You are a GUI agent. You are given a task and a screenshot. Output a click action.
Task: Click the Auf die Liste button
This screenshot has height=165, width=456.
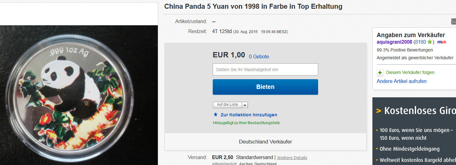click(227, 105)
